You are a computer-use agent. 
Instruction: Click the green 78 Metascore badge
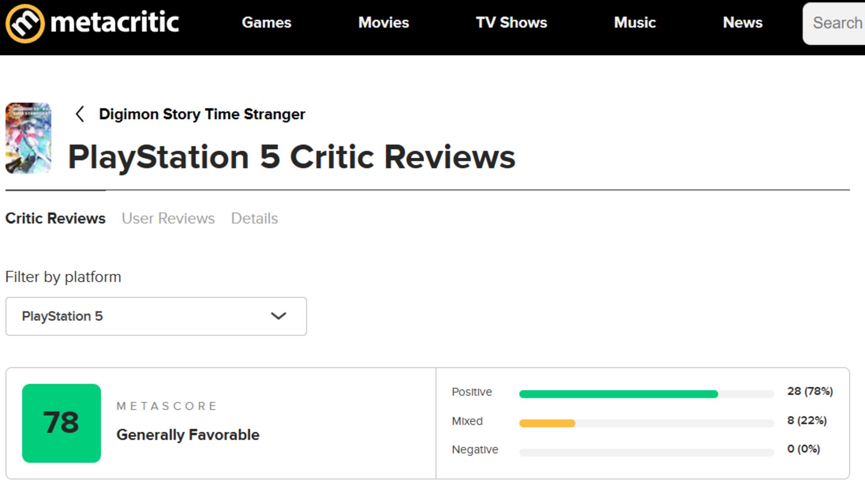(61, 423)
